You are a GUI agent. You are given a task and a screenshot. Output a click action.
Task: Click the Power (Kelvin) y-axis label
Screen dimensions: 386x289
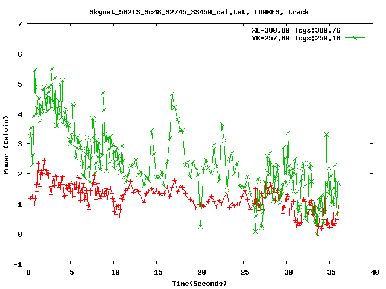[6, 145]
